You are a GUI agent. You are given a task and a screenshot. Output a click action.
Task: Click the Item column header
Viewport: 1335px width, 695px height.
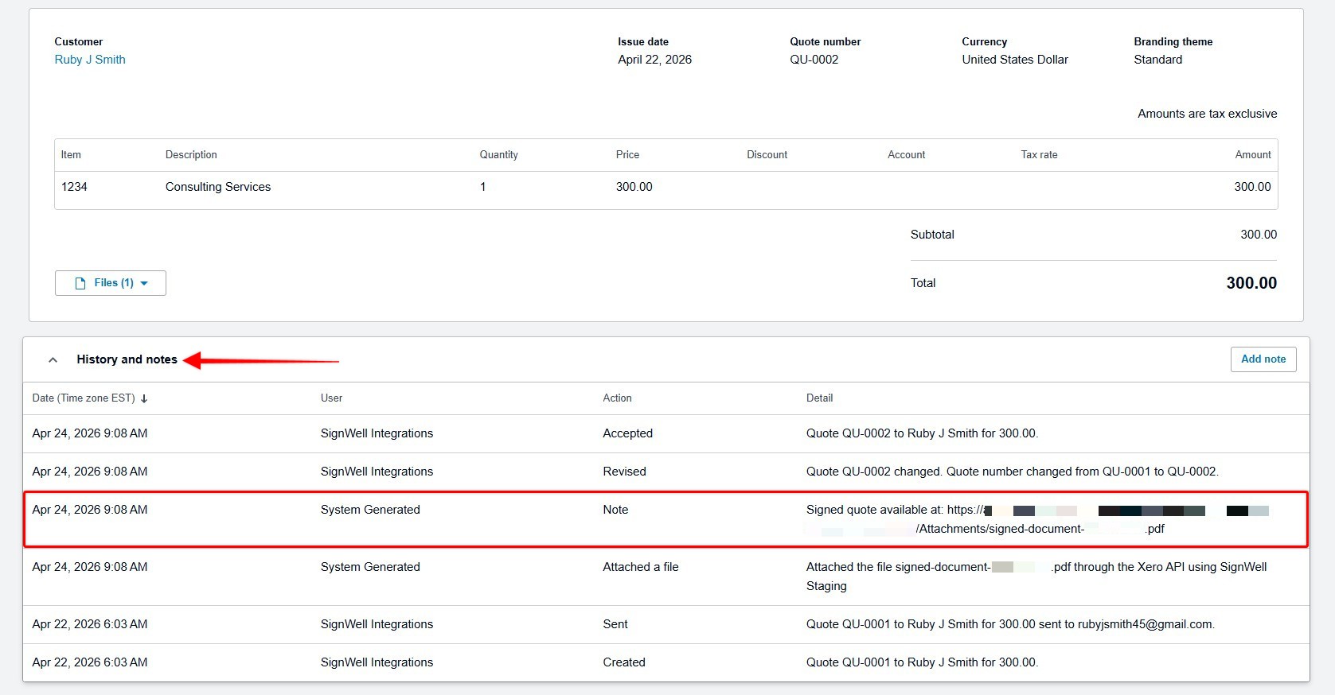click(71, 155)
